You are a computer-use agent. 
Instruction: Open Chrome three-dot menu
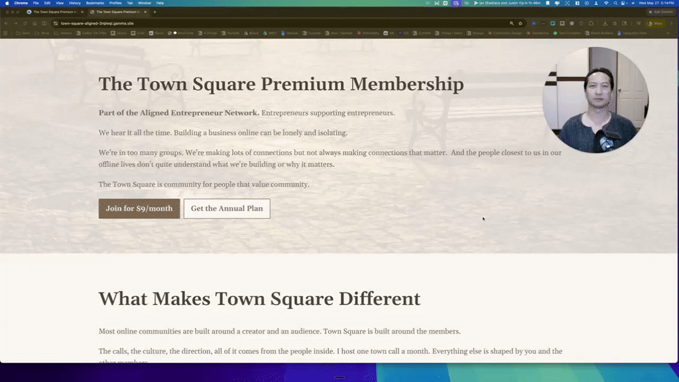coord(672,23)
